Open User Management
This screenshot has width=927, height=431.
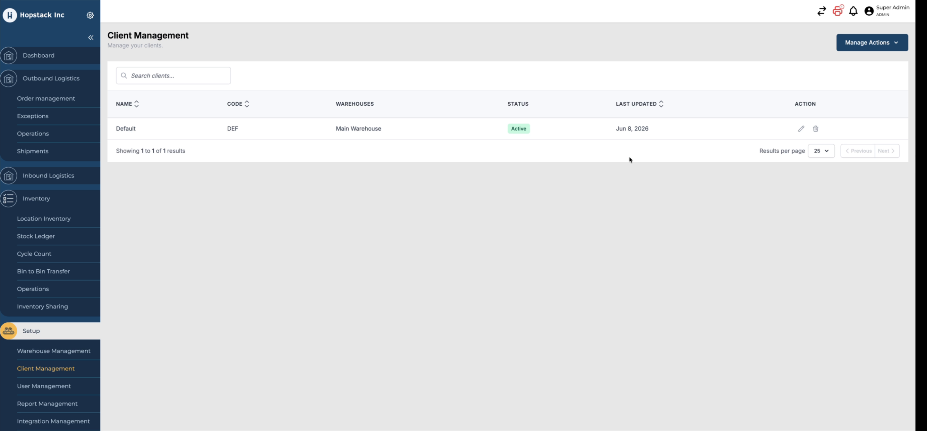[x=44, y=386]
